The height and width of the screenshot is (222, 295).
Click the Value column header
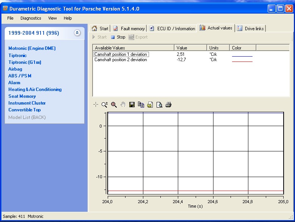tap(190, 48)
